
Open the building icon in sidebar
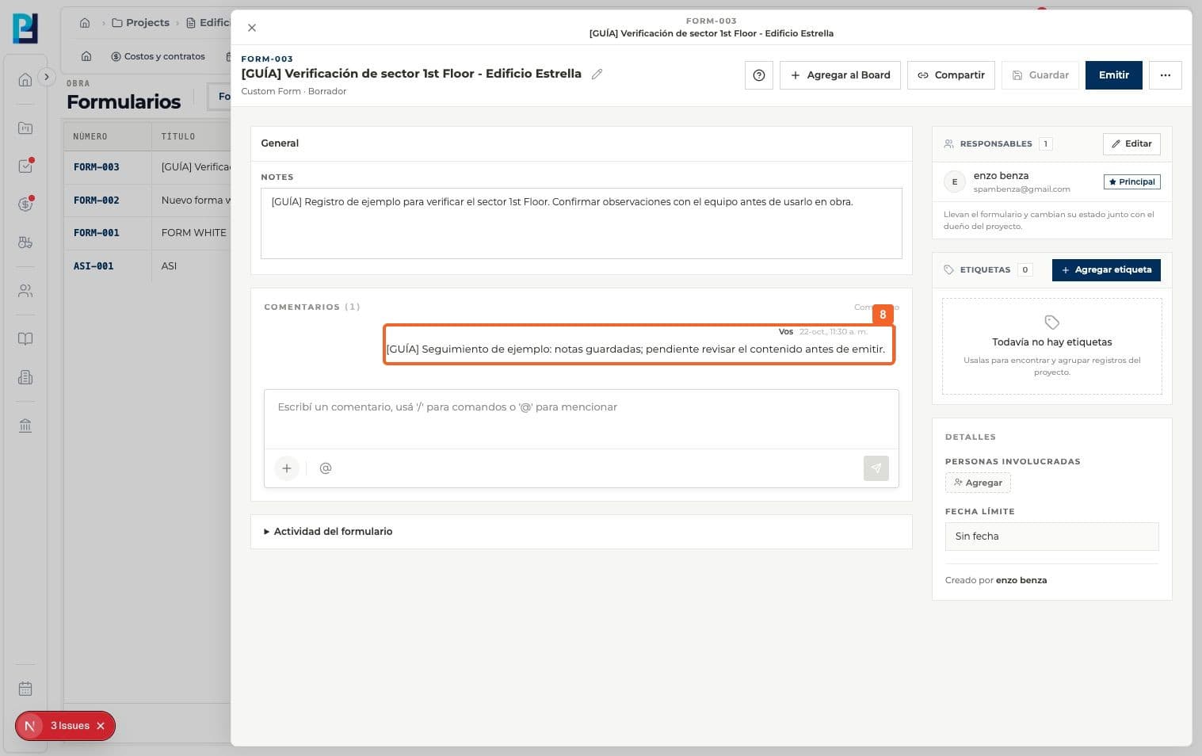coord(25,377)
